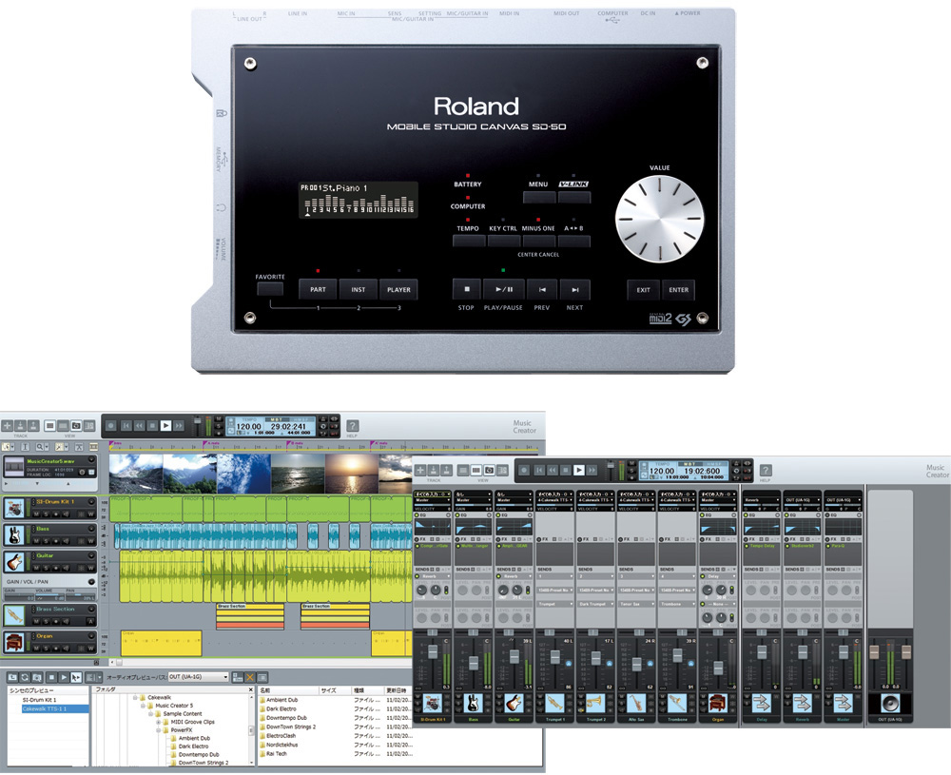Select SI-Drum Kit 1 in synth preview list
Screen dimensions: 951x775
[x=39, y=700]
